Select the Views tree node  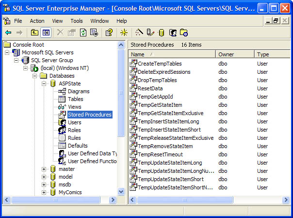75,107
